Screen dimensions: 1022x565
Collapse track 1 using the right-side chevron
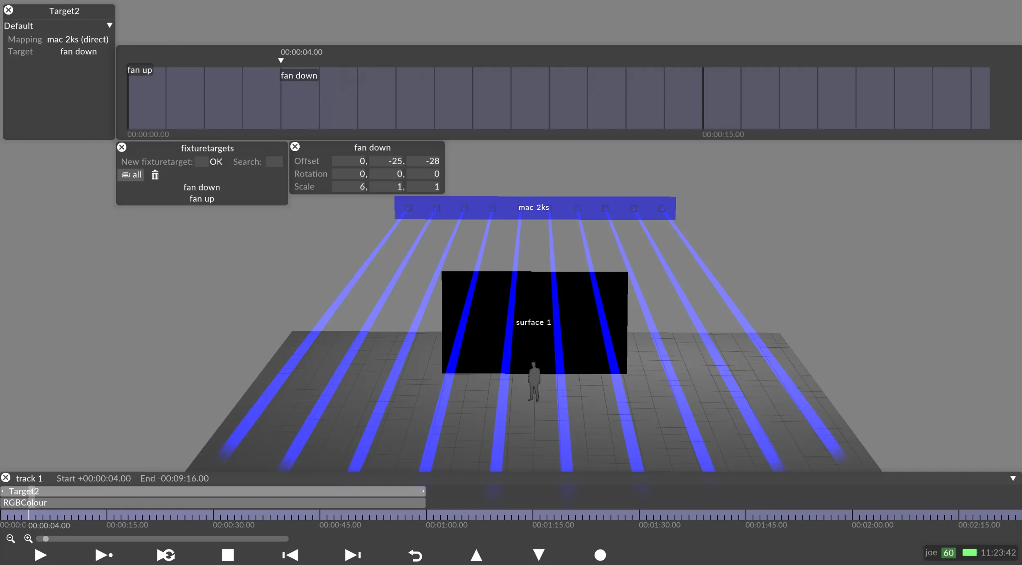tap(1013, 478)
